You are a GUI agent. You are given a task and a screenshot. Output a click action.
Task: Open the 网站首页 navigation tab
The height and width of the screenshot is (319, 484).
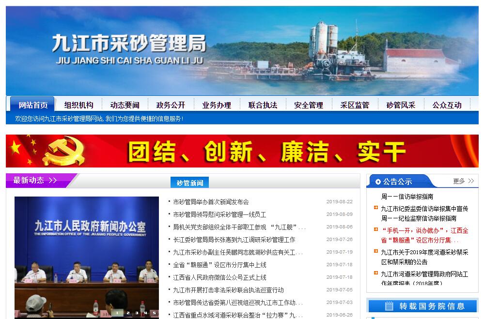pyautogui.click(x=32, y=105)
